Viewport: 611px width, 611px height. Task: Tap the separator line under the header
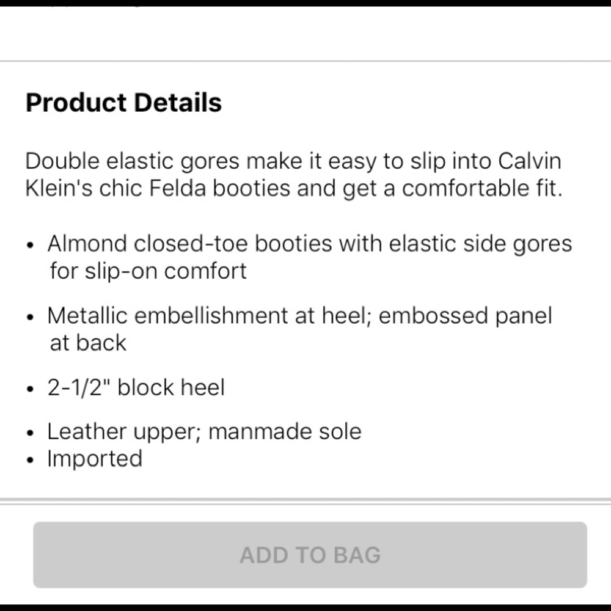[x=305, y=60]
